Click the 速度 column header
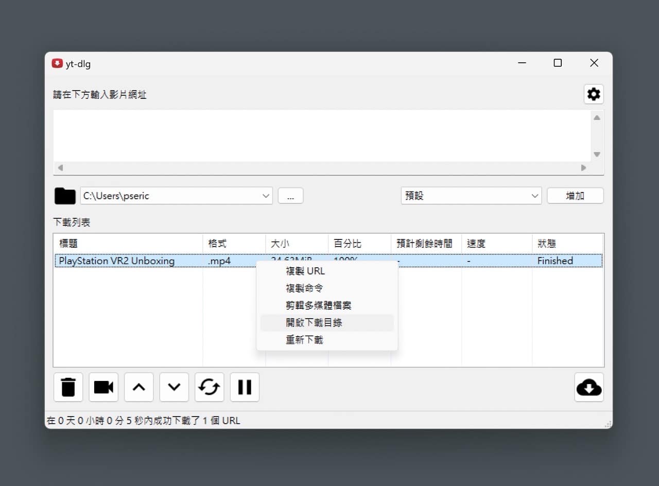 (497, 244)
